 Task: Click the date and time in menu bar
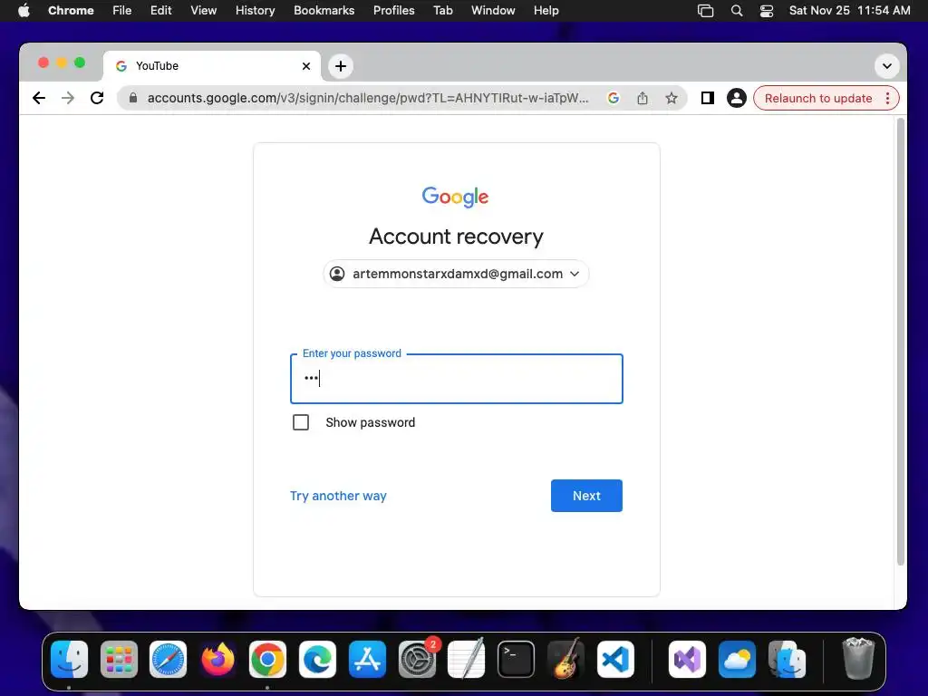849,11
